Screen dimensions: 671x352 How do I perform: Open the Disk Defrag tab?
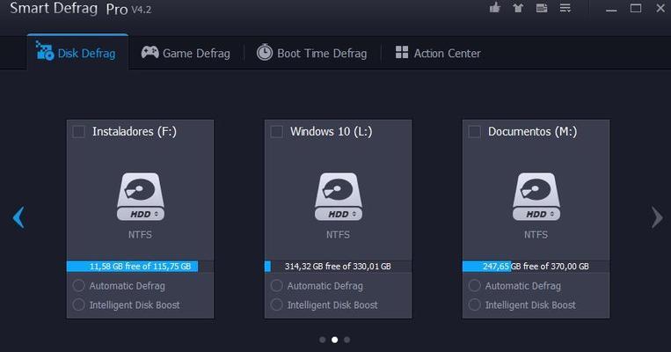(77, 53)
